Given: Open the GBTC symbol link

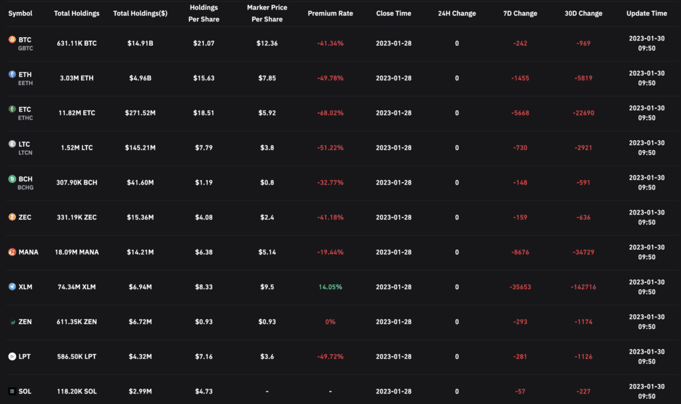Looking at the screenshot, I should coord(26,48).
